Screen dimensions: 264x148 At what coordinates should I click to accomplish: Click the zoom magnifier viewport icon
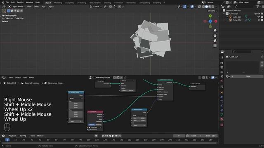click(x=215, y=30)
